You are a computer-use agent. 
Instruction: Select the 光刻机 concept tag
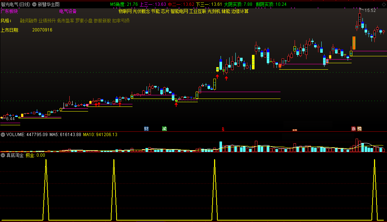214,11
